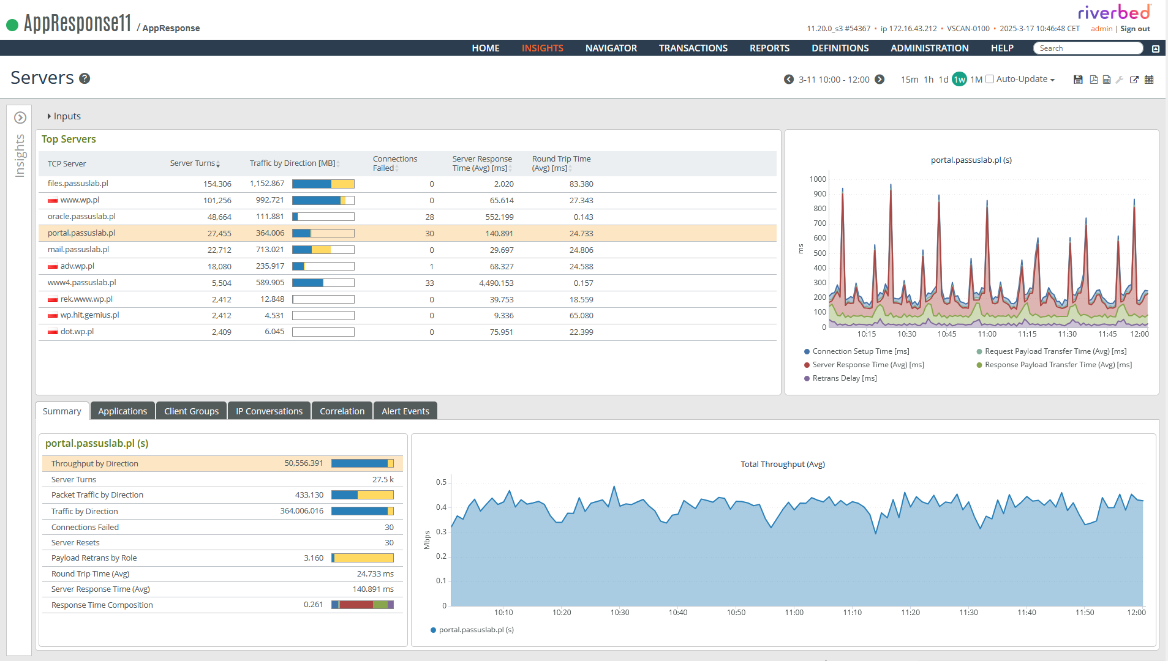Enable the Auto-Update checkbox

pyautogui.click(x=990, y=79)
